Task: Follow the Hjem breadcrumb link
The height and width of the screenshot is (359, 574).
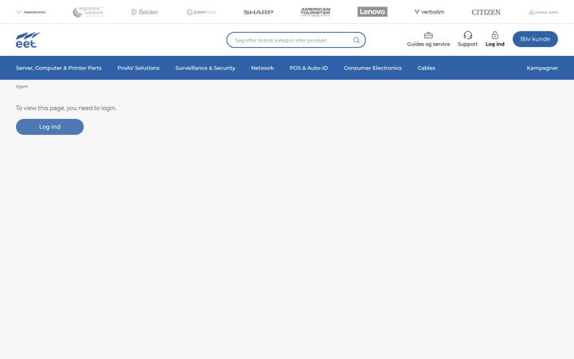Action: coord(22,87)
